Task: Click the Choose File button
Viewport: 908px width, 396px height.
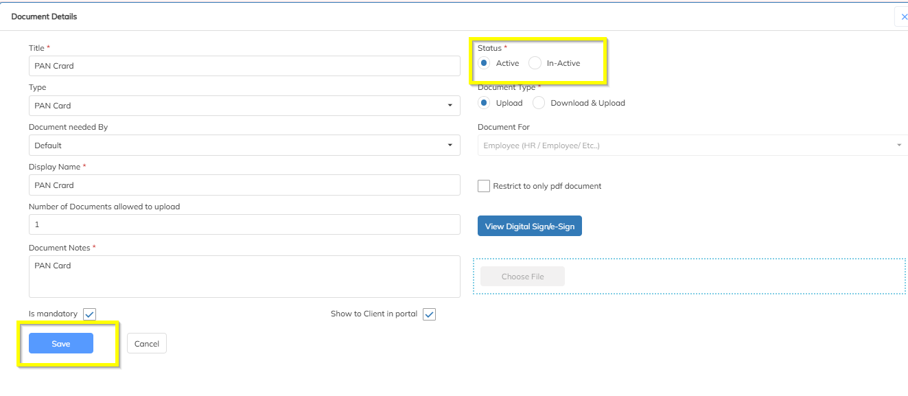Action: coord(522,277)
